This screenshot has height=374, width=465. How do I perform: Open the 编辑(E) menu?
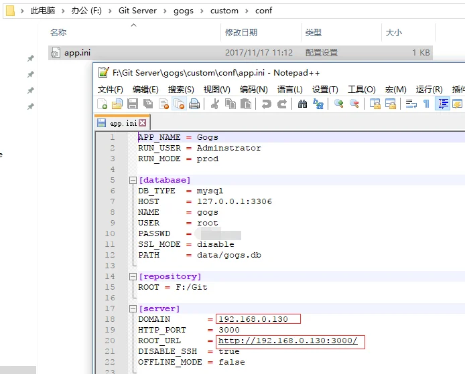[145, 89]
